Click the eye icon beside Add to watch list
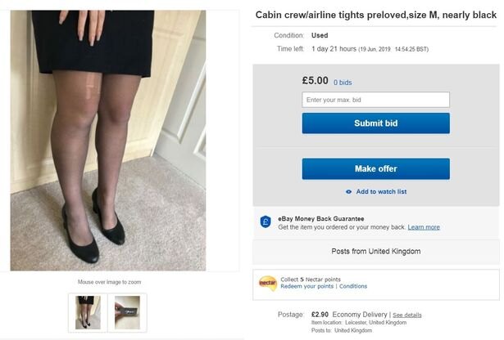 (x=349, y=192)
